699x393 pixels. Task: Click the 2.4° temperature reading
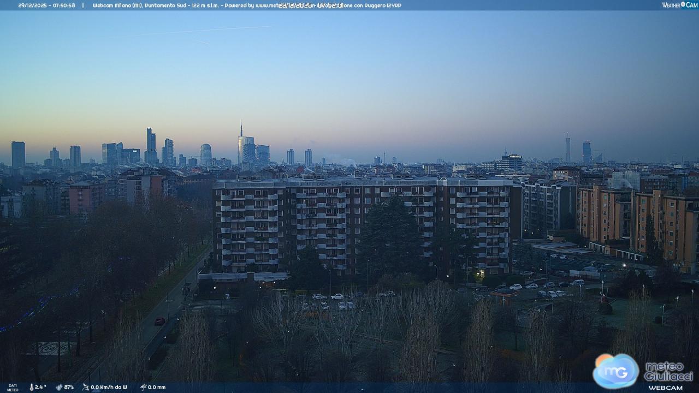click(41, 387)
